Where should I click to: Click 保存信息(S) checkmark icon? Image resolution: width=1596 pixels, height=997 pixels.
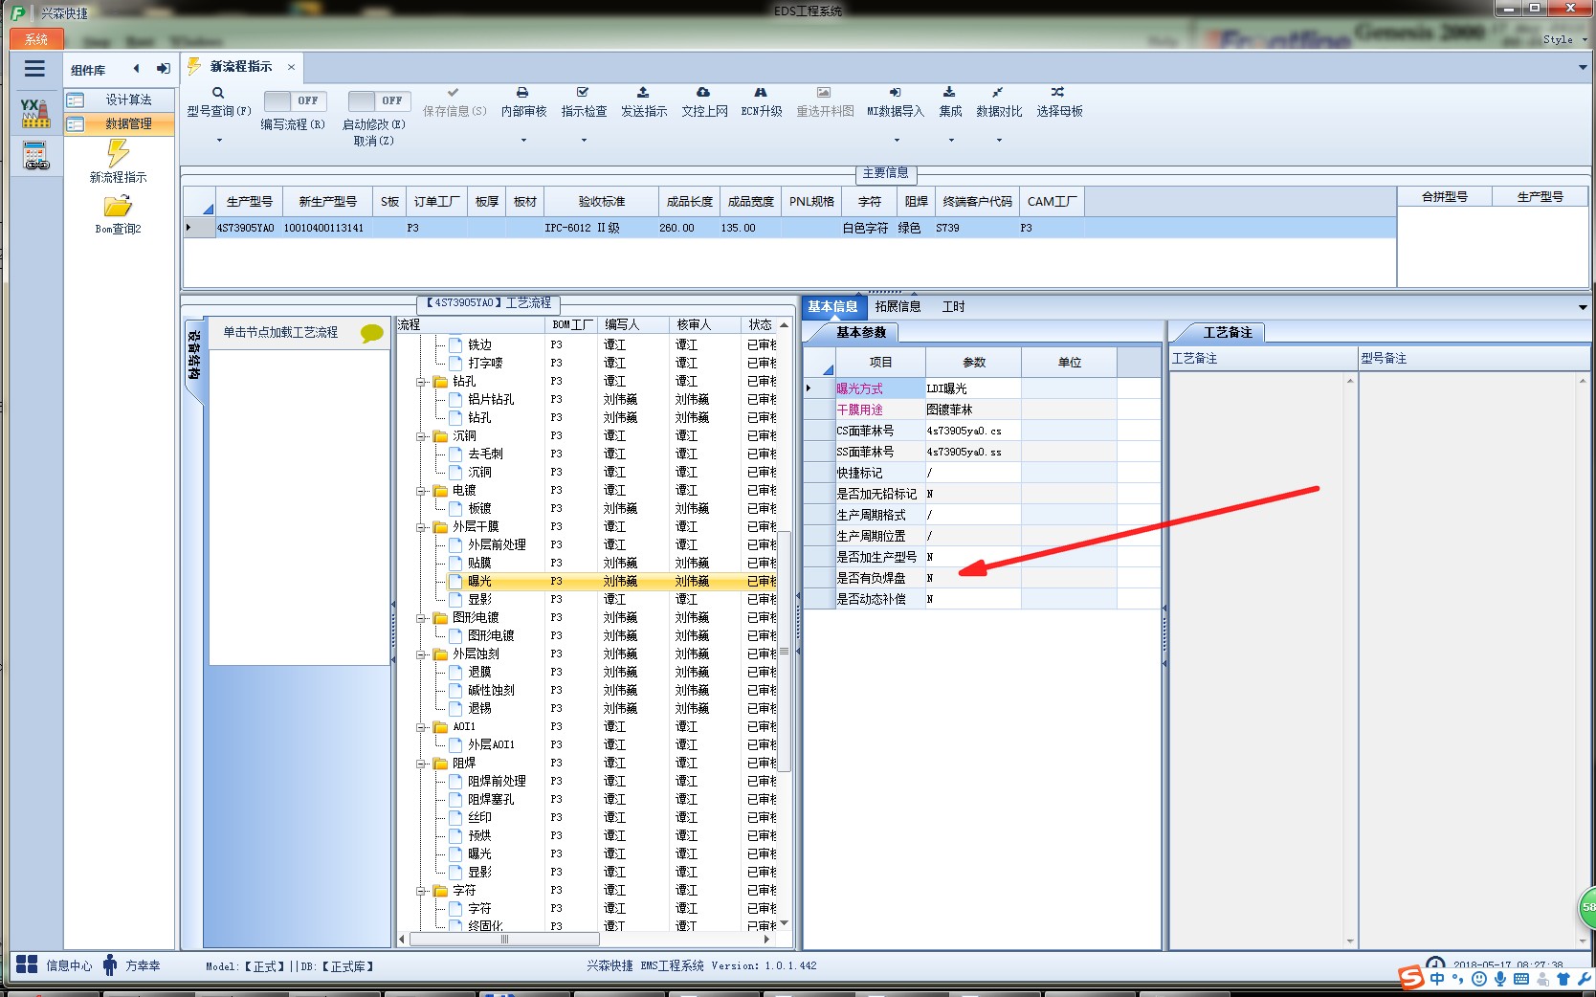tap(454, 93)
